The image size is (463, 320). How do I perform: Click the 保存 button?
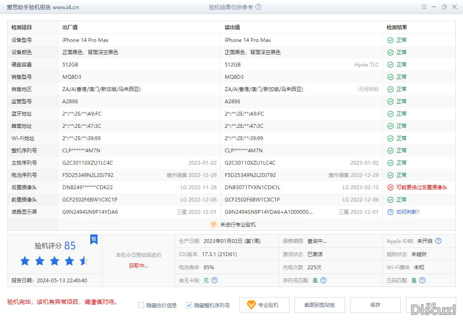point(375,305)
